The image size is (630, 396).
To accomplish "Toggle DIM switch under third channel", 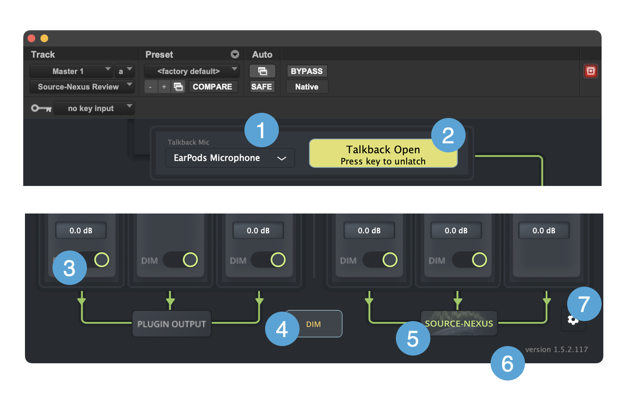I will [268, 260].
